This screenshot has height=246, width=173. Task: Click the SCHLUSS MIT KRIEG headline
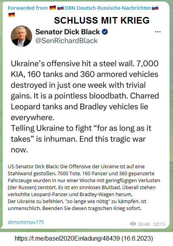click(x=102, y=20)
